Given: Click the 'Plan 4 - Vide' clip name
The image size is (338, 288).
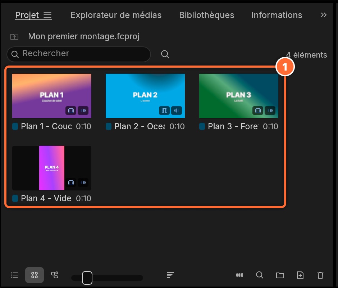Looking at the screenshot, I should tap(46, 198).
